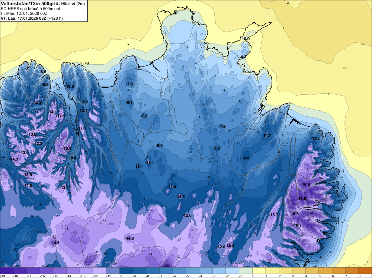Click legend swatch between 7 and 8

352,271
